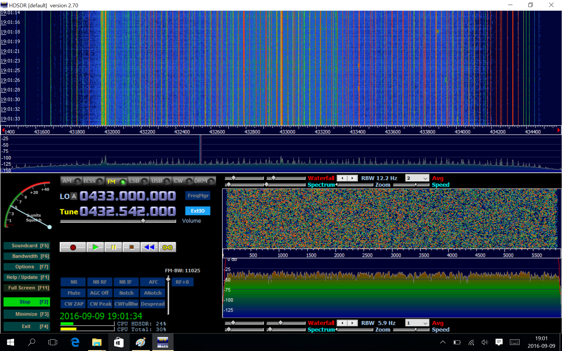
Task: Open the FreqMgr frequency manager
Action: click(x=198, y=196)
